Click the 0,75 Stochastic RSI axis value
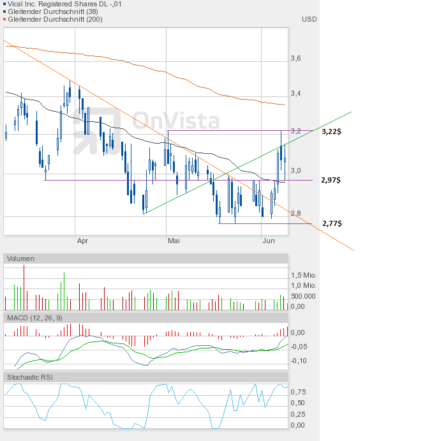This screenshot has height=441, width=432. click(x=298, y=392)
